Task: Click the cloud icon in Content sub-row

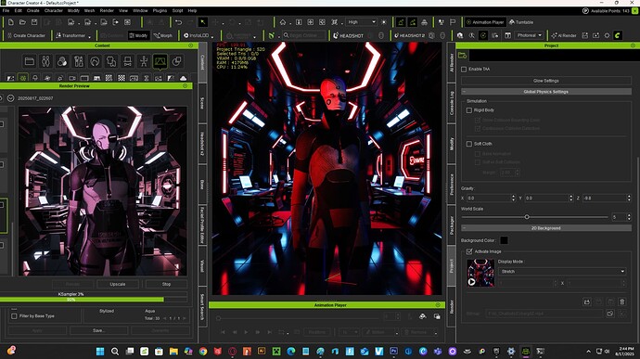Action: coord(184,78)
